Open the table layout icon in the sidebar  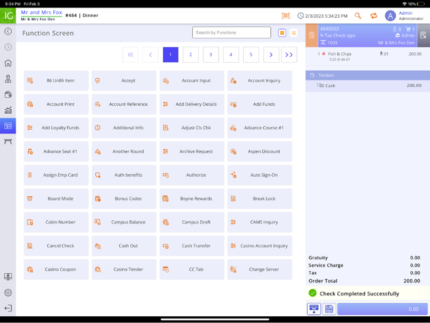click(8, 142)
